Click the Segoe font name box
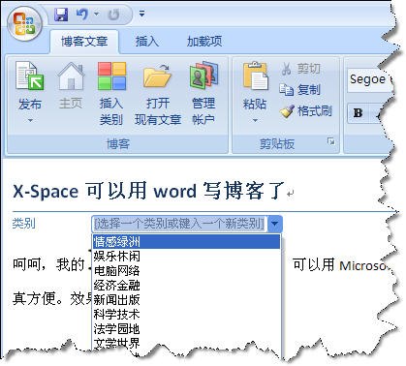The width and height of the screenshot is (406, 366). click(x=370, y=79)
